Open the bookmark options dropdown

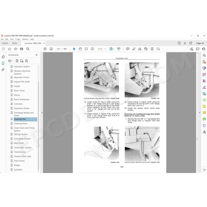click(x=11, y=61)
